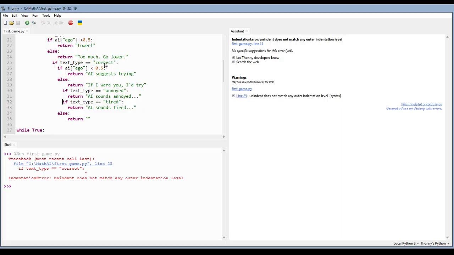Click the Step out debug icon
454x255 pixels.
(x=55, y=23)
